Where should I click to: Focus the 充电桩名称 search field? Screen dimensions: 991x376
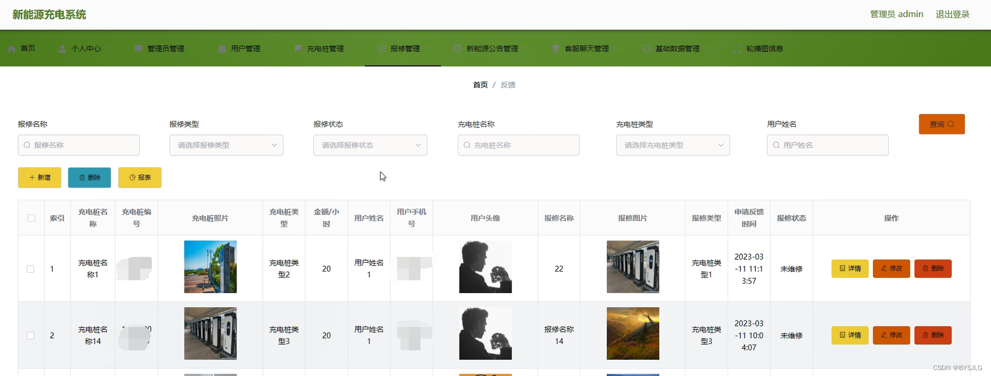(x=519, y=145)
